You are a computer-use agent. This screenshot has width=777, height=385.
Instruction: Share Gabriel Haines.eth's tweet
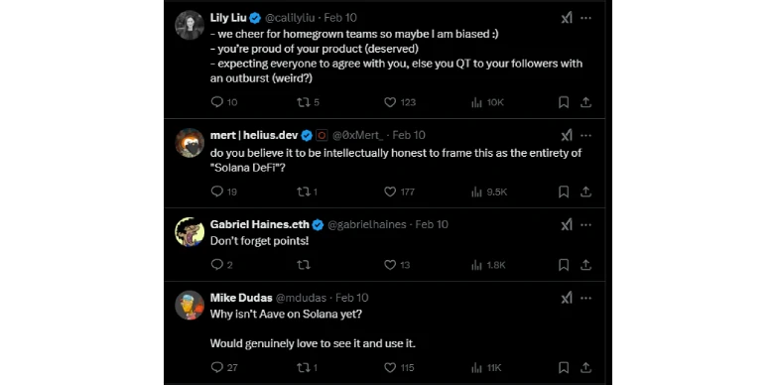click(x=585, y=265)
